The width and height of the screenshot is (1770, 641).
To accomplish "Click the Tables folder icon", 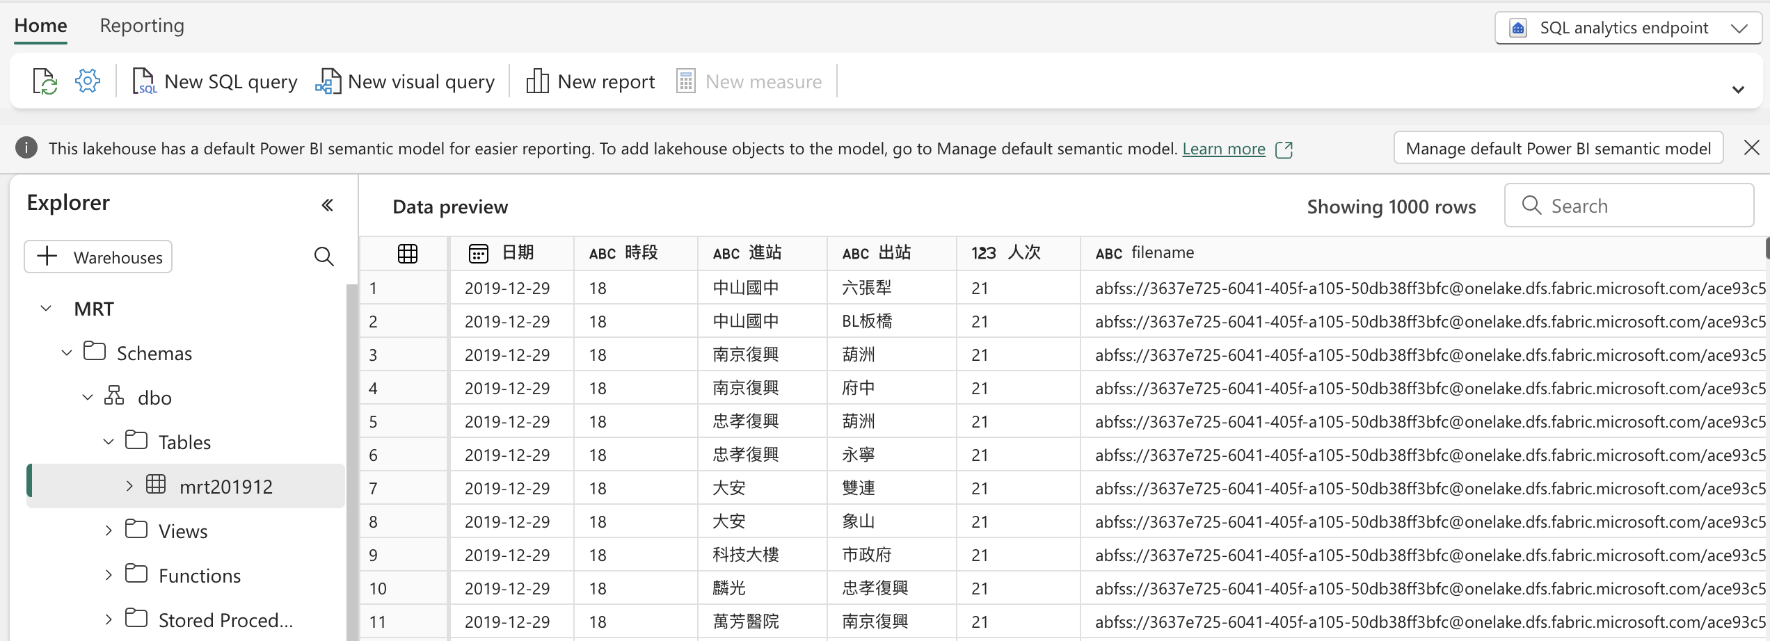I will click(136, 440).
